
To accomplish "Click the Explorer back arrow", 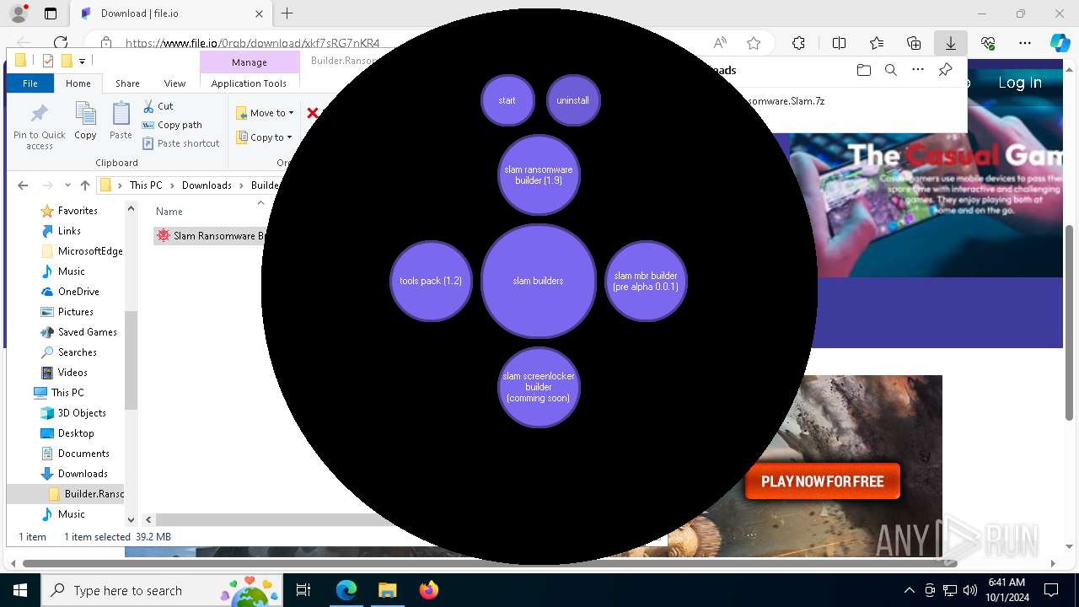I will click(x=23, y=185).
